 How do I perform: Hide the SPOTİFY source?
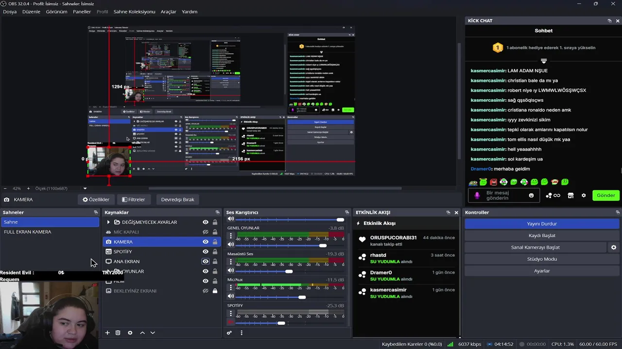(x=206, y=252)
